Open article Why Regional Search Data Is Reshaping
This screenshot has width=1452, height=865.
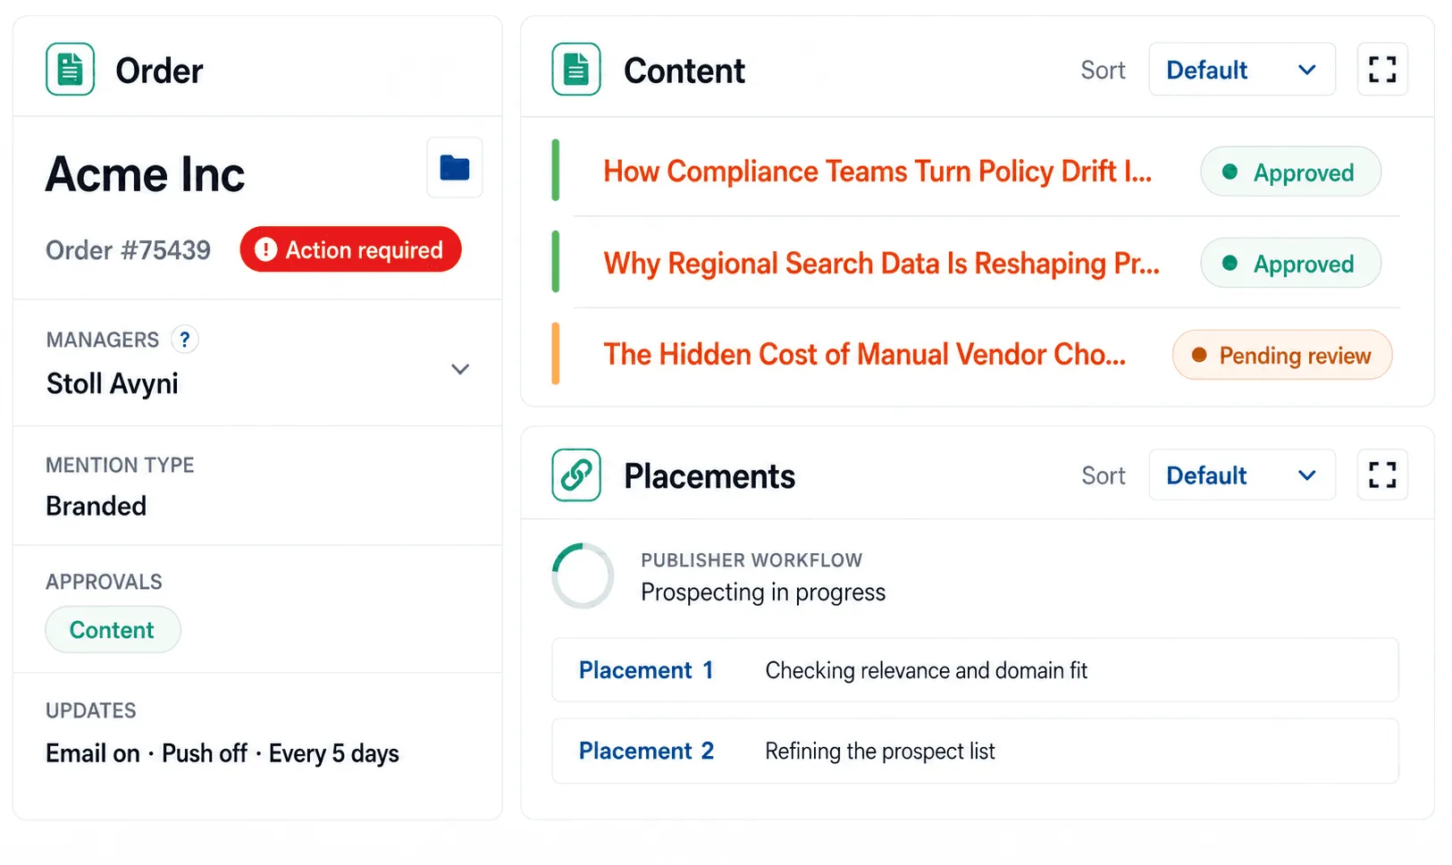881,263
